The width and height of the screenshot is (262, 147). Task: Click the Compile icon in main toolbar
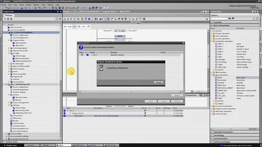(50, 8)
